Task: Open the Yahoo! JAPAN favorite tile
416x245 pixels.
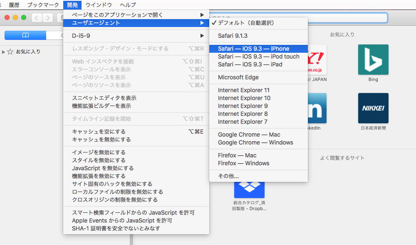Action: (x=317, y=60)
